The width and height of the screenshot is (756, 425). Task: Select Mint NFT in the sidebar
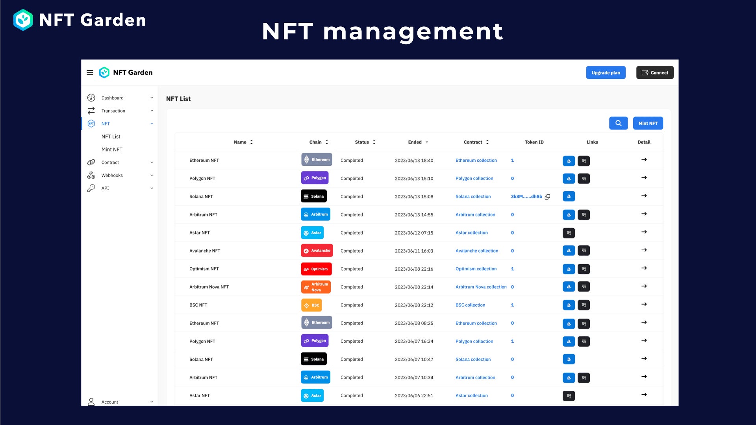[112, 150]
